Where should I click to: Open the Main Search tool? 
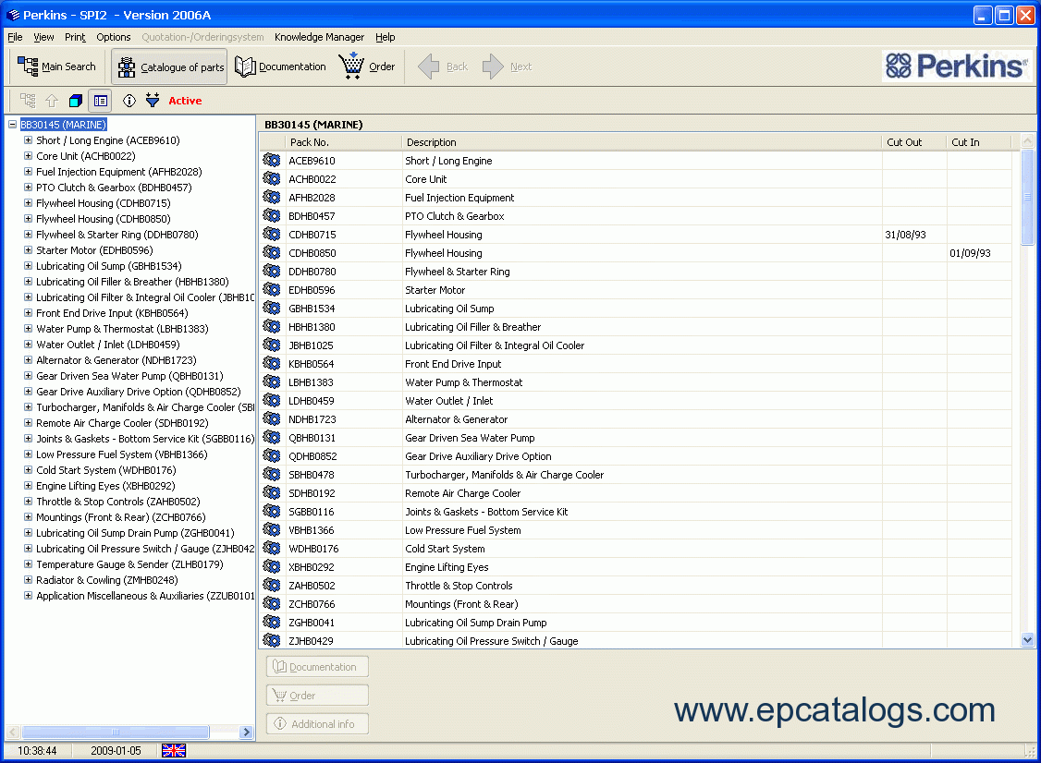point(56,67)
